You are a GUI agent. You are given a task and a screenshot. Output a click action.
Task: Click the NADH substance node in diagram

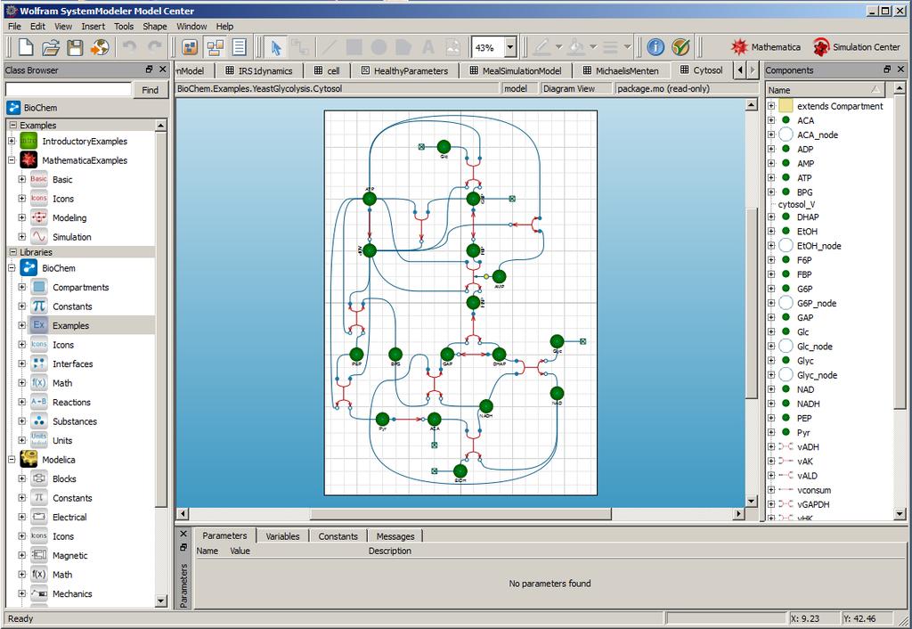(486, 406)
